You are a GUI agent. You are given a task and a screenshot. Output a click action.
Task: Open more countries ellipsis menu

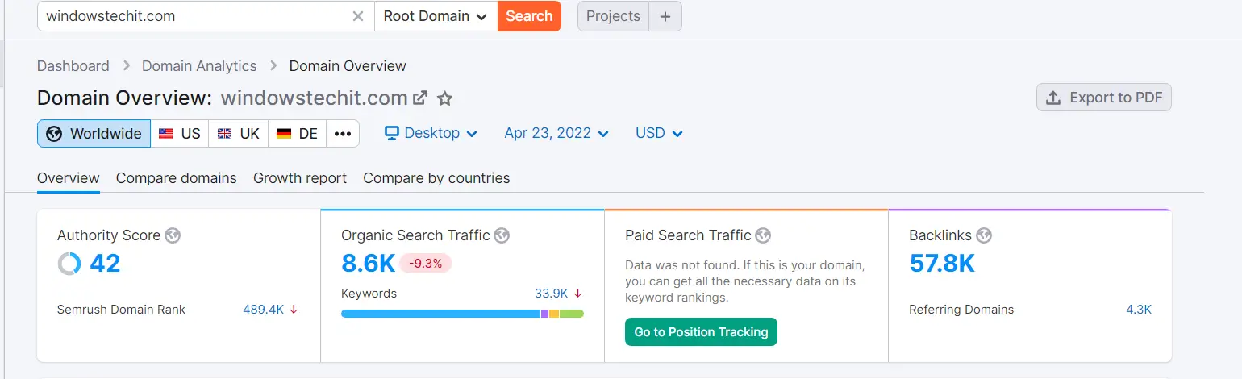(343, 134)
